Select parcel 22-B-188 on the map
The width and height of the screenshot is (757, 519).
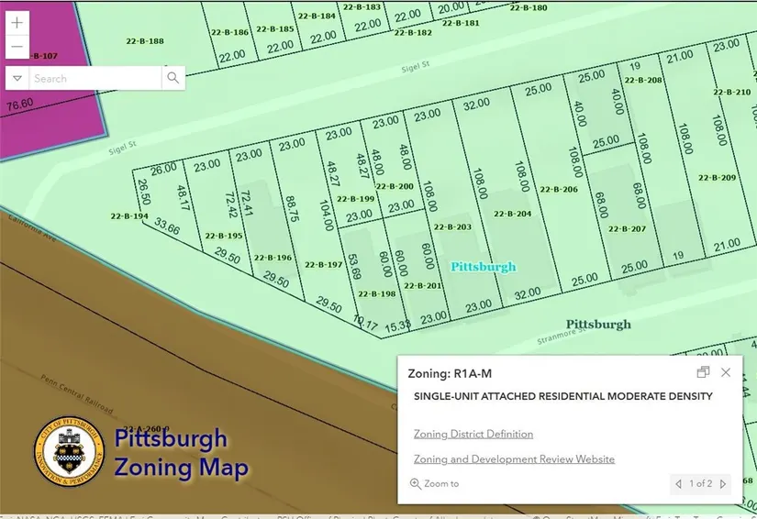[142, 41]
